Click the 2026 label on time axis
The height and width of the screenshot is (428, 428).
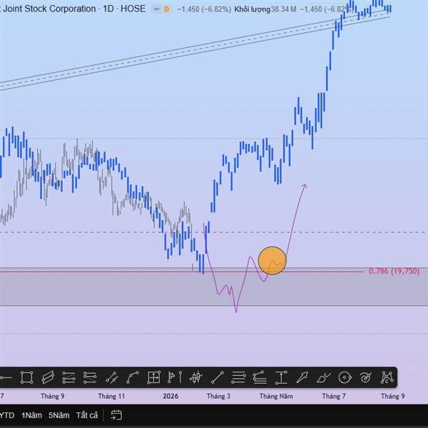[x=170, y=396]
